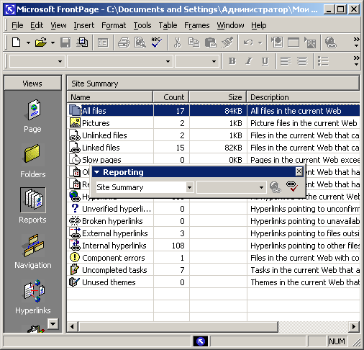Image resolution: width=364 pixels, height=350 pixels.
Task: Run the ABC Spelling check
Action: (156, 42)
